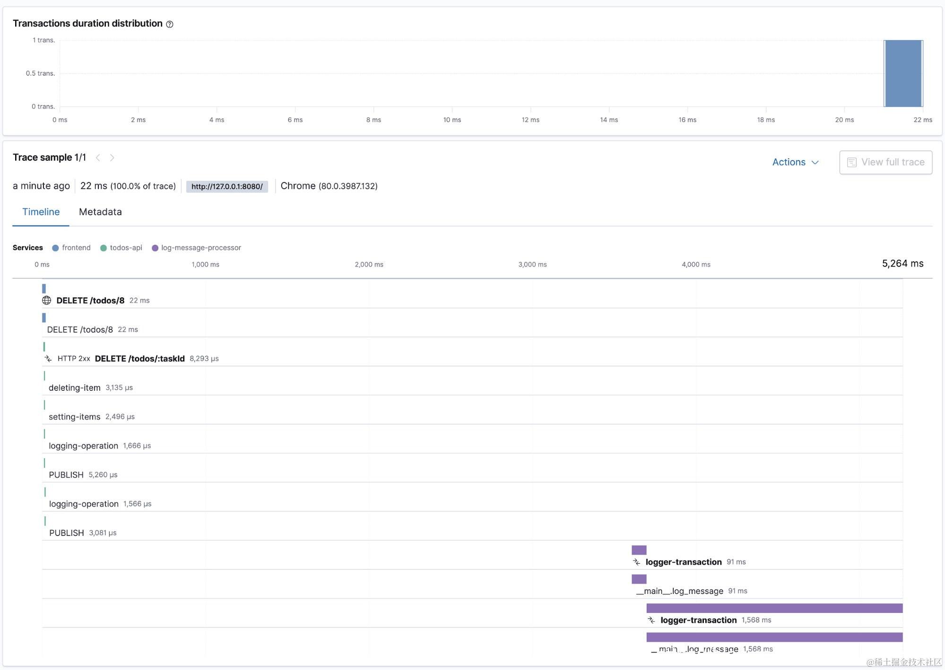Click the blue histogram bar at 22 ms
Image resolution: width=945 pixels, height=670 pixels.
click(x=903, y=73)
